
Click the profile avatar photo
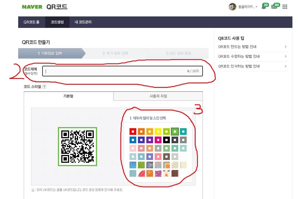233,6
